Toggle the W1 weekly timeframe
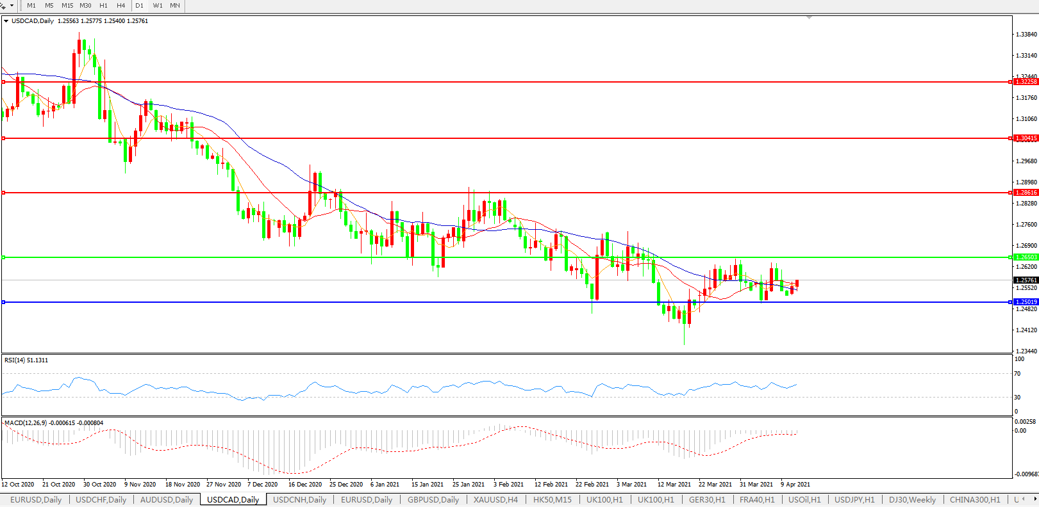This screenshot has height=507, width=1039. 158,5
